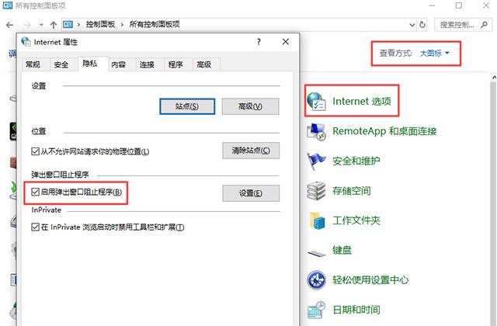Toggle 启用弹出窗口阻止程序 checkbox
This screenshot has width=497, height=326.
35,192
